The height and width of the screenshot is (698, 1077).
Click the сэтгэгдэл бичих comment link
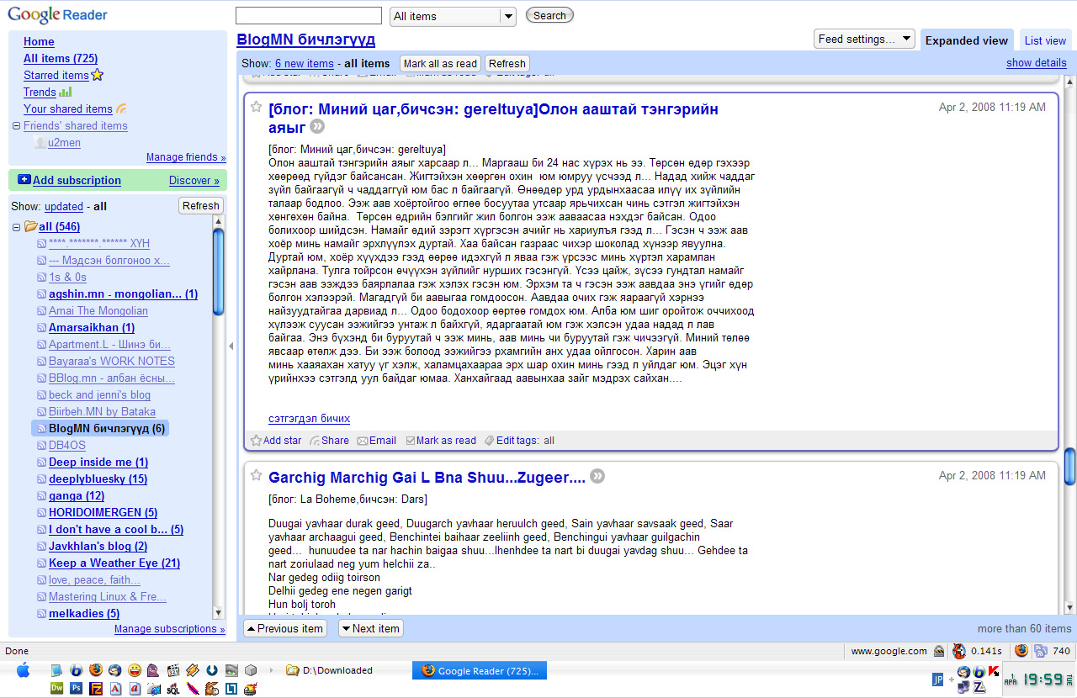point(309,418)
